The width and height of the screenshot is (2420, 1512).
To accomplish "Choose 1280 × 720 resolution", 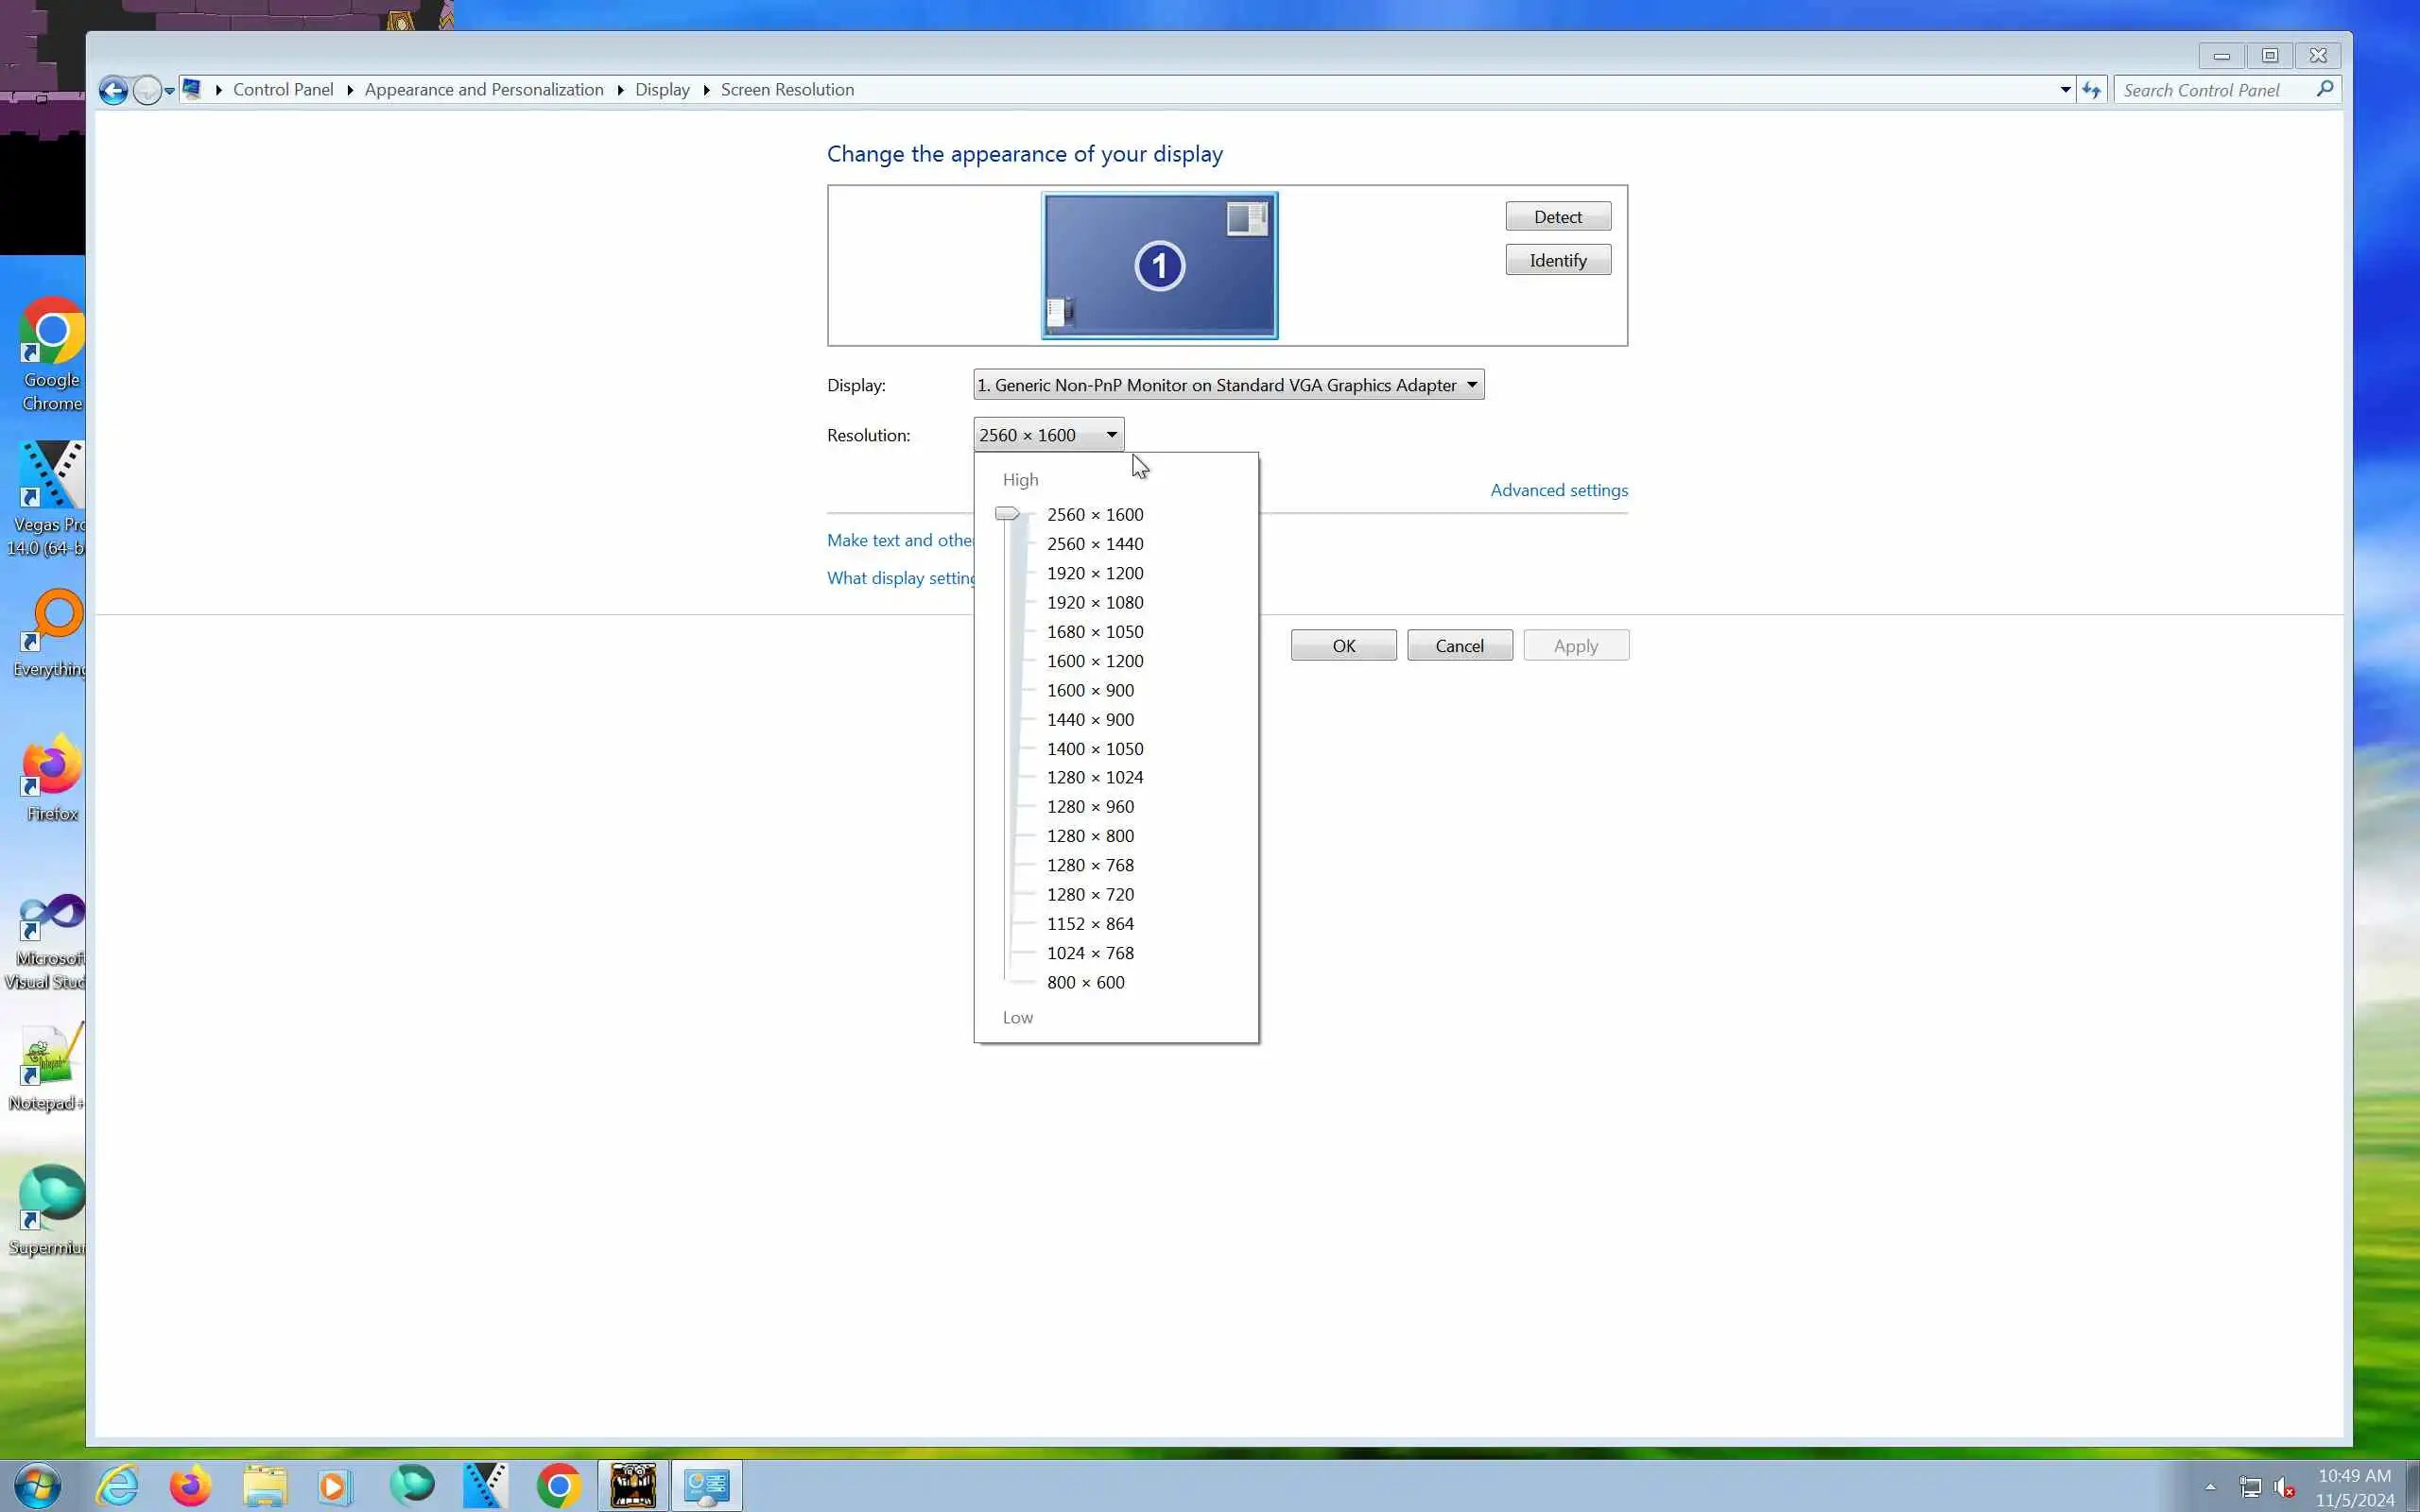I will click(x=1090, y=894).
